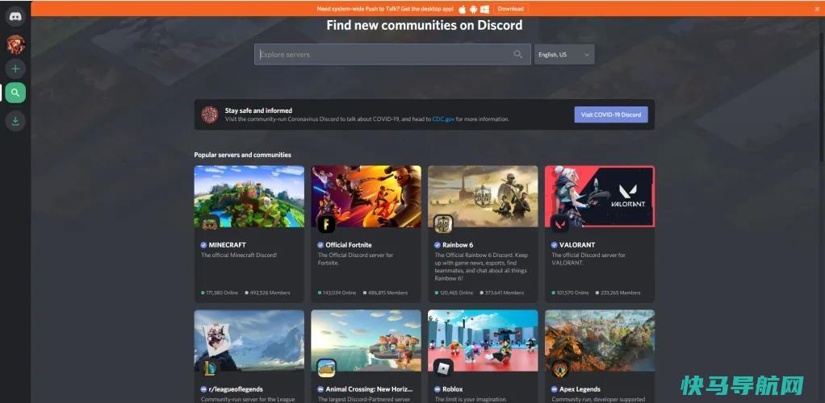Click the download apps sidebar icon

pyautogui.click(x=15, y=122)
